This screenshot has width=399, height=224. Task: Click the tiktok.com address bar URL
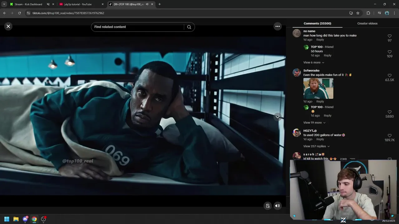(68, 13)
